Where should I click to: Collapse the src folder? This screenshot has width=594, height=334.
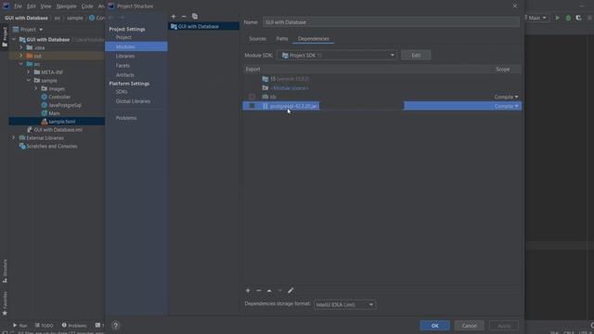[x=21, y=64]
